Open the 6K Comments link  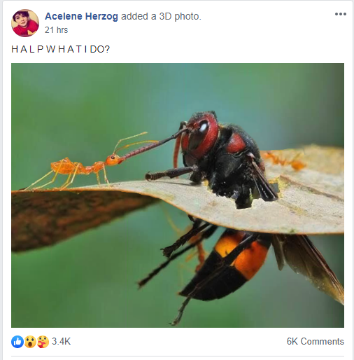coord(316,341)
